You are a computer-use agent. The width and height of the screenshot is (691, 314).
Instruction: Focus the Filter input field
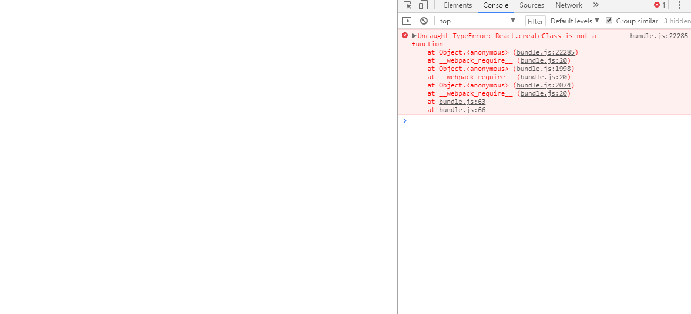(535, 21)
